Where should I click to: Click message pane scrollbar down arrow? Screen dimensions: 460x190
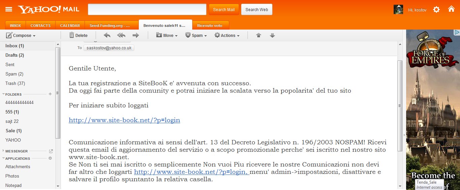click(400, 186)
